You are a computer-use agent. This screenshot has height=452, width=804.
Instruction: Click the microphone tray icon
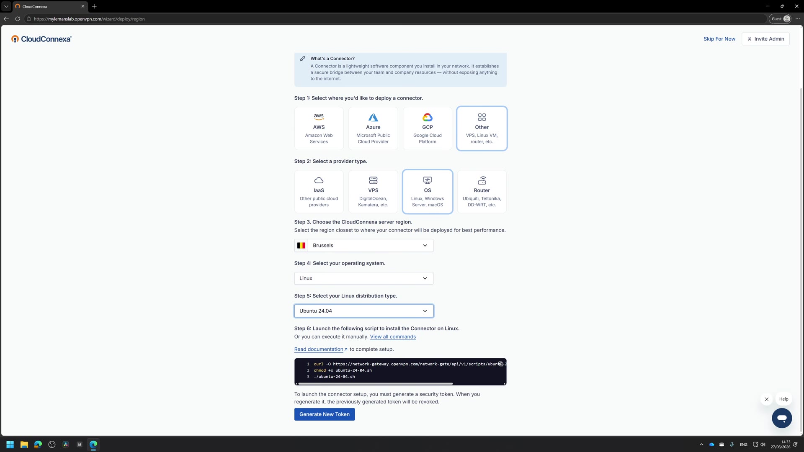click(732, 444)
